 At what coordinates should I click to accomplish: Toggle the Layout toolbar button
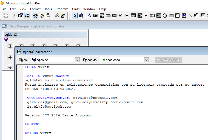(x=48, y=16)
